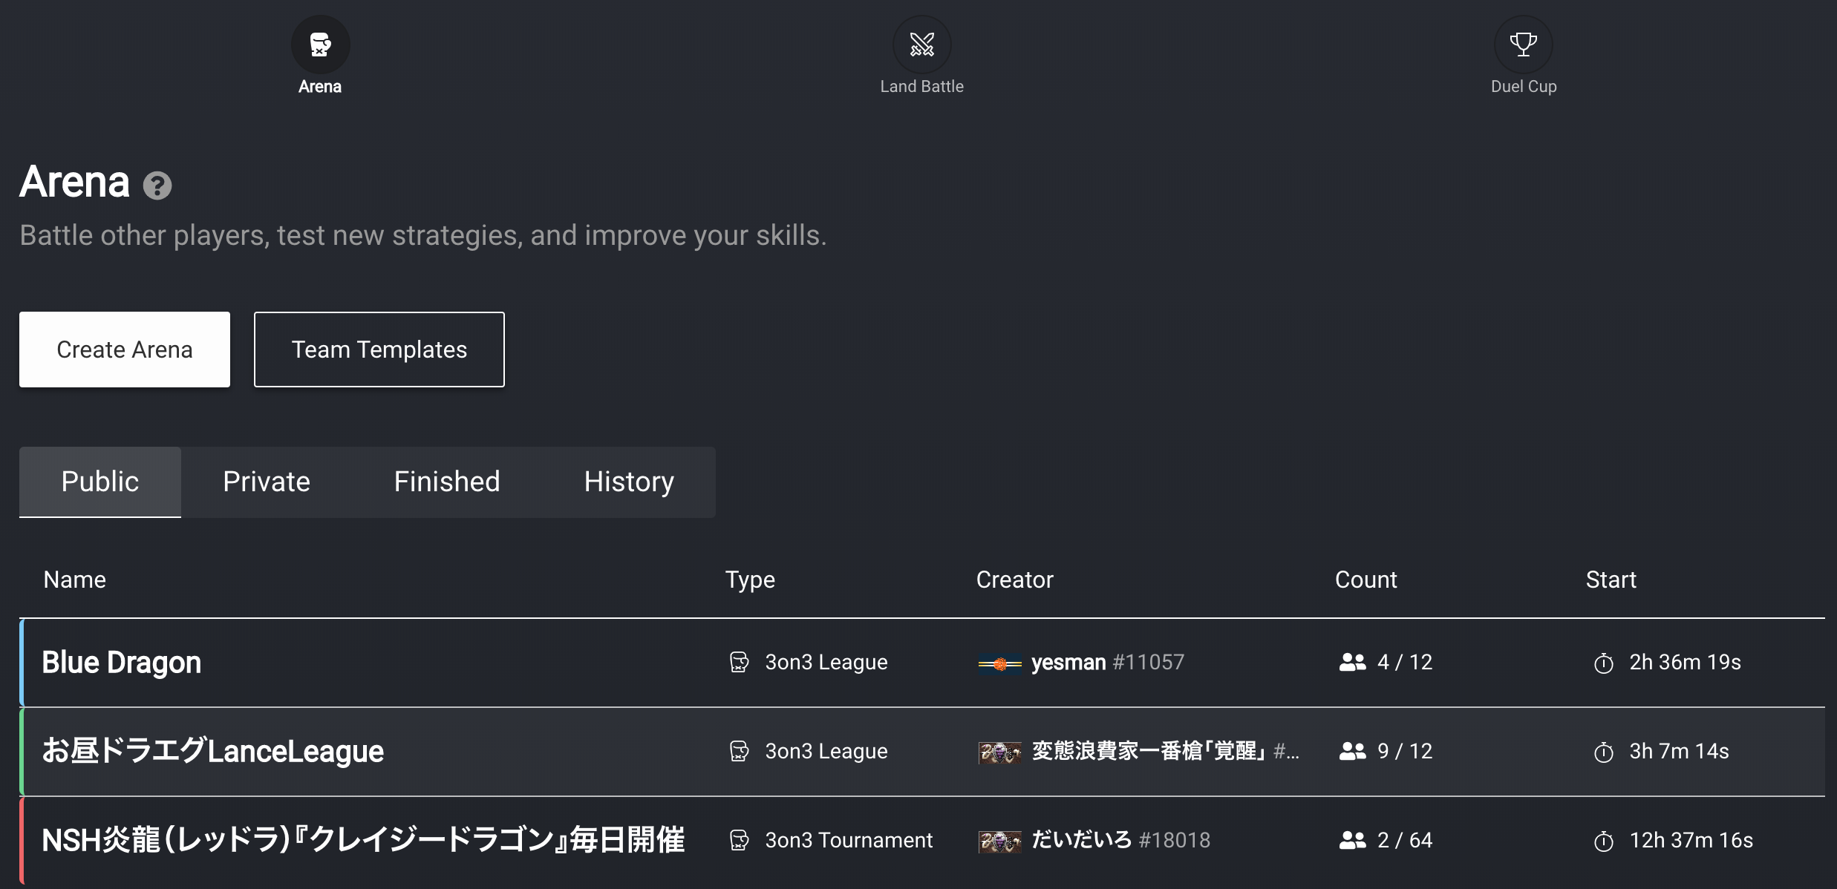Open the History tab
Image resolution: width=1837 pixels, height=889 pixels.
click(629, 482)
